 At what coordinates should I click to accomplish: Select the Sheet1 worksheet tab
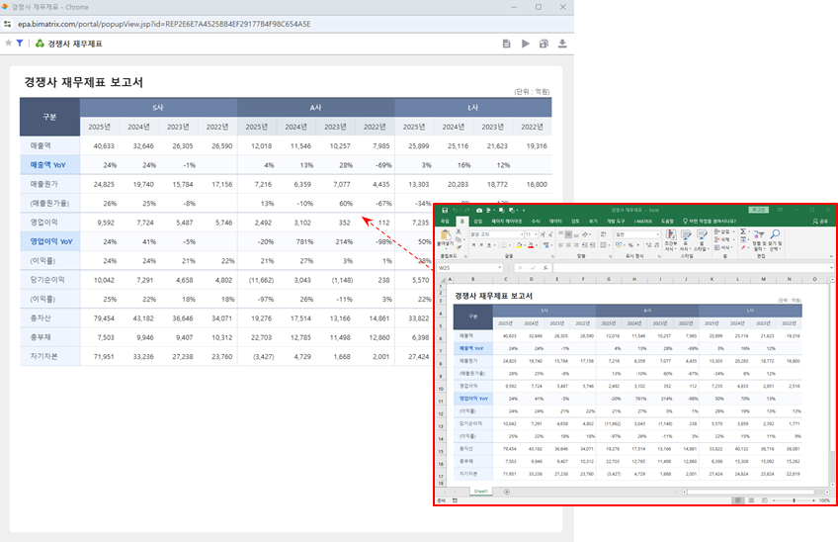pyautogui.click(x=480, y=490)
